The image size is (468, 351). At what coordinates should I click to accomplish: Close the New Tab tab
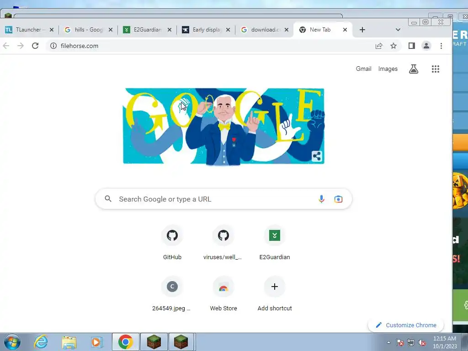[345, 30]
